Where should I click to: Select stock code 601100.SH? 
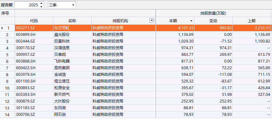point(34,81)
